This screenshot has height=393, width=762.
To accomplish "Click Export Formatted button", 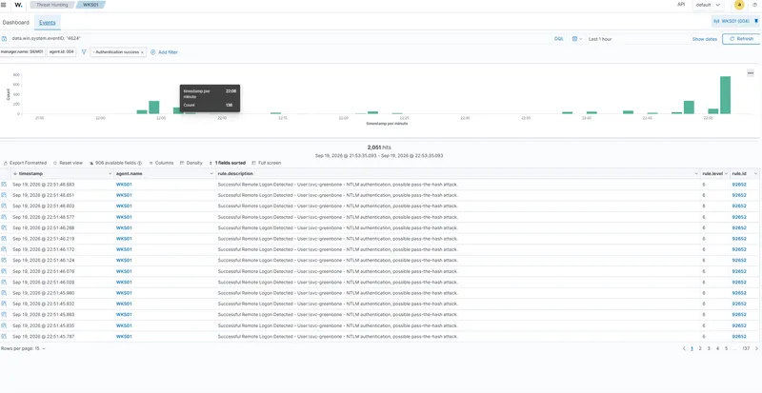I will [x=26, y=164].
